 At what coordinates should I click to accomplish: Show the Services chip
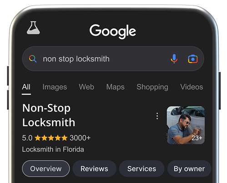[141, 168]
